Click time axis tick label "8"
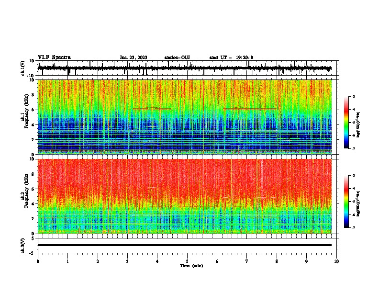This screenshot has width=379, height=293. pyautogui.click(x=277, y=261)
